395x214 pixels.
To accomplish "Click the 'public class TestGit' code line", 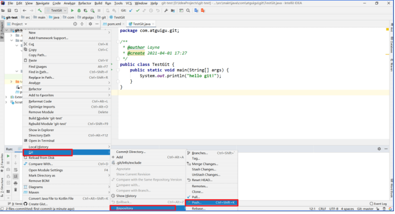I will [147, 65].
